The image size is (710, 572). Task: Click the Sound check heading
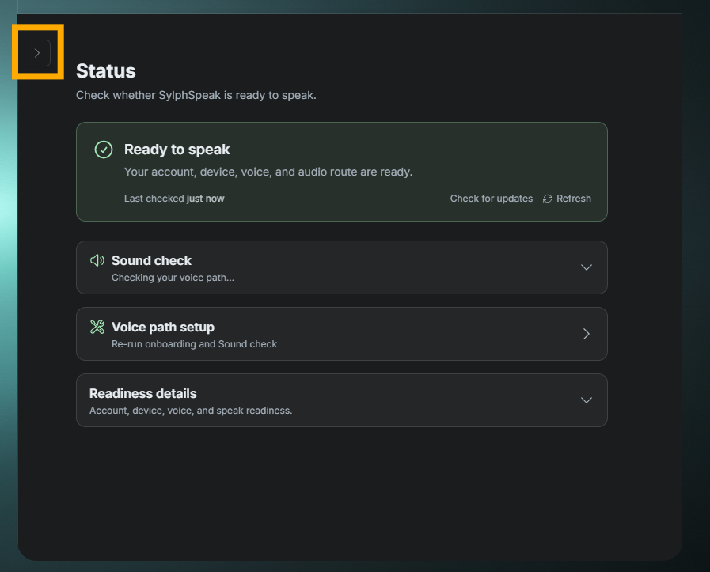pos(151,260)
